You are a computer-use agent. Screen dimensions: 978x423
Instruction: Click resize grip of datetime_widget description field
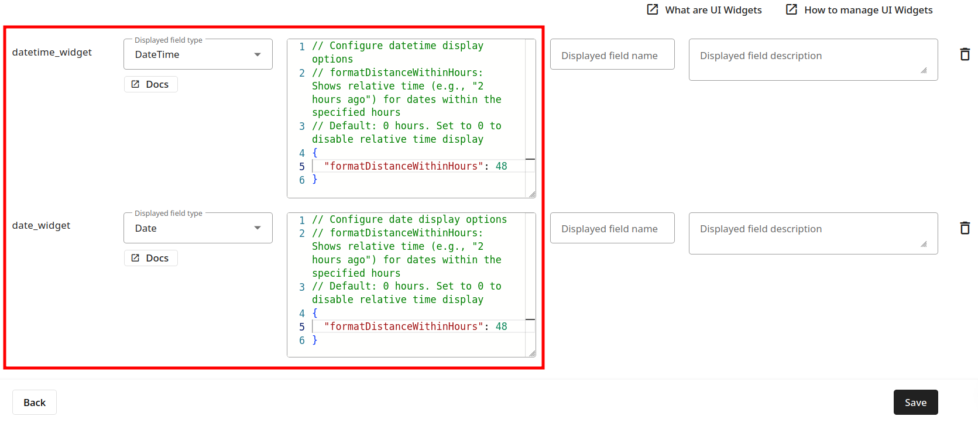pos(924,71)
